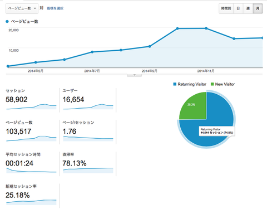
Task: Click the 2014年11月 peak data point
Action: [206, 28]
